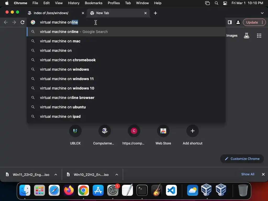Image resolution: width=268 pixels, height=201 pixels.
Task: Click the Stage Manager menu bar icon
Action: coord(207,3)
